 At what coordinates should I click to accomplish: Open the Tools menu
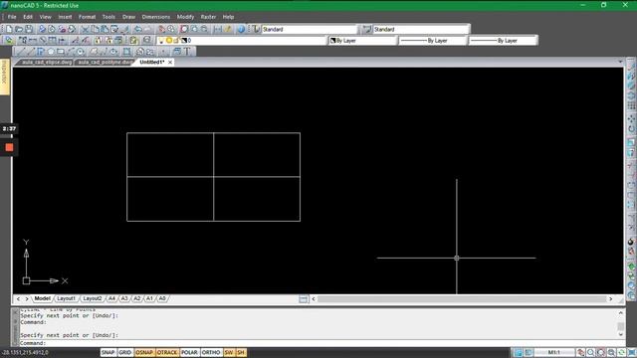[108, 17]
